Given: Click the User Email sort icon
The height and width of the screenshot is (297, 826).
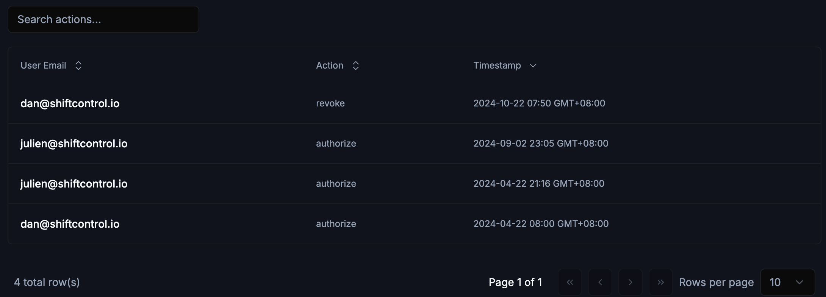Looking at the screenshot, I should coord(78,65).
